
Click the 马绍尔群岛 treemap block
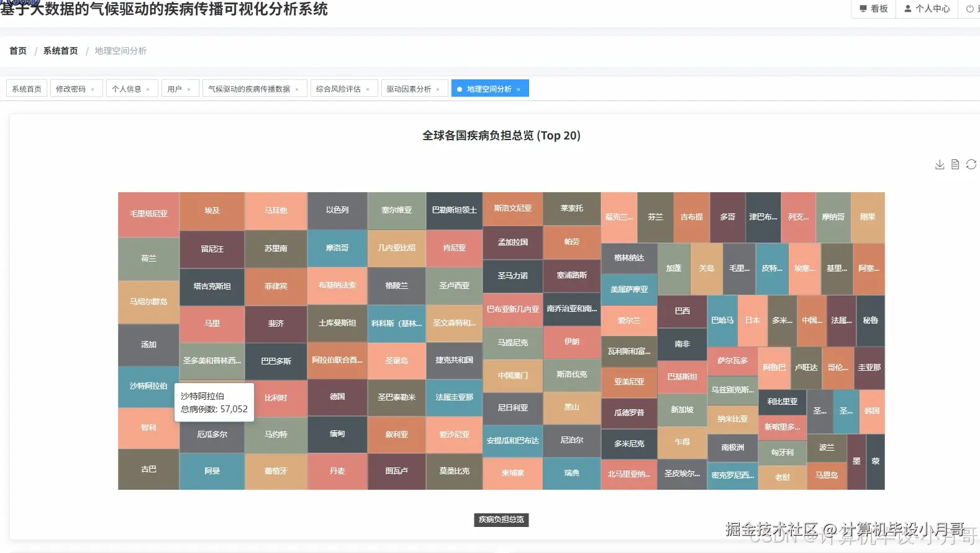148,302
